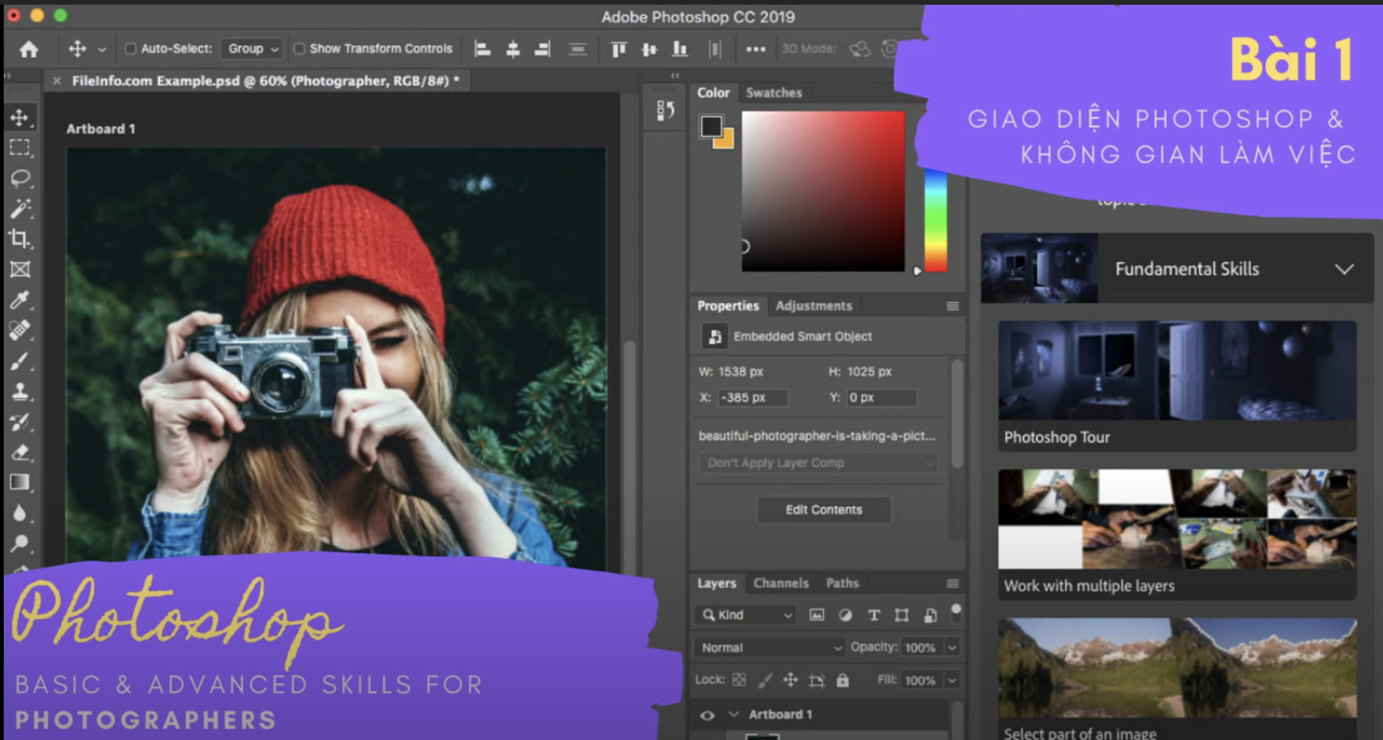Enable Show Transform Controls checkbox
Viewport: 1383px width, 740px height.
[299, 49]
